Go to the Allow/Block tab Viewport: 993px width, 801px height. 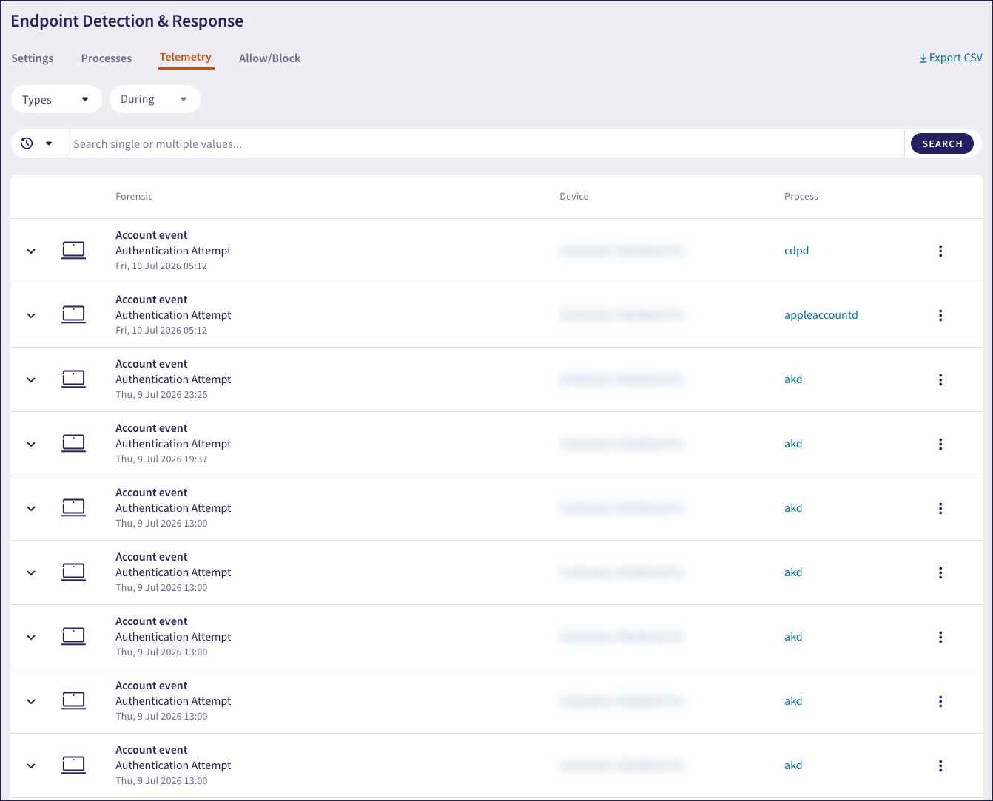pyautogui.click(x=269, y=58)
